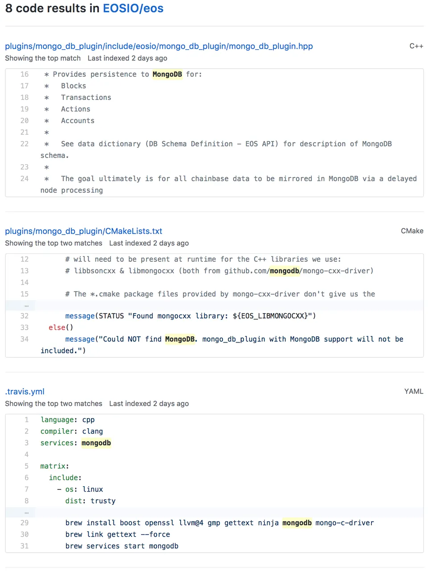Open the .travis.yml file result
The image size is (429, 571).
click(x=25, y=391)
